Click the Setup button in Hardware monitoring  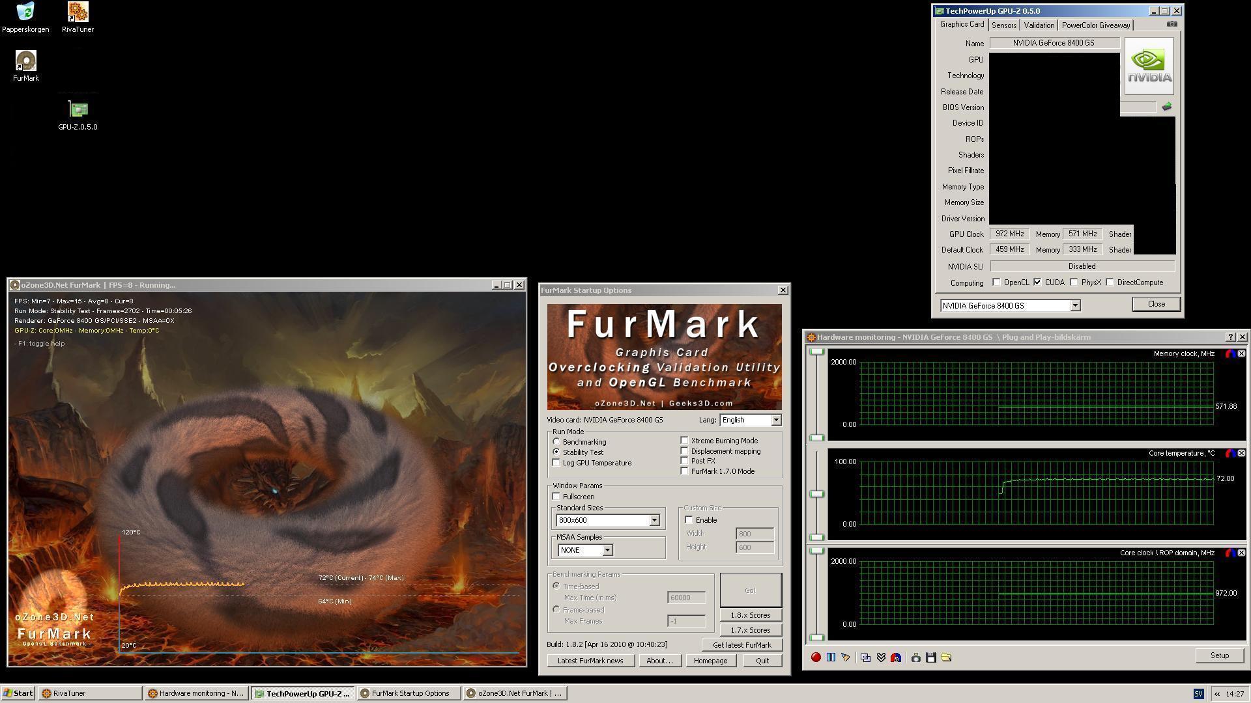[x=1219, y=655]
